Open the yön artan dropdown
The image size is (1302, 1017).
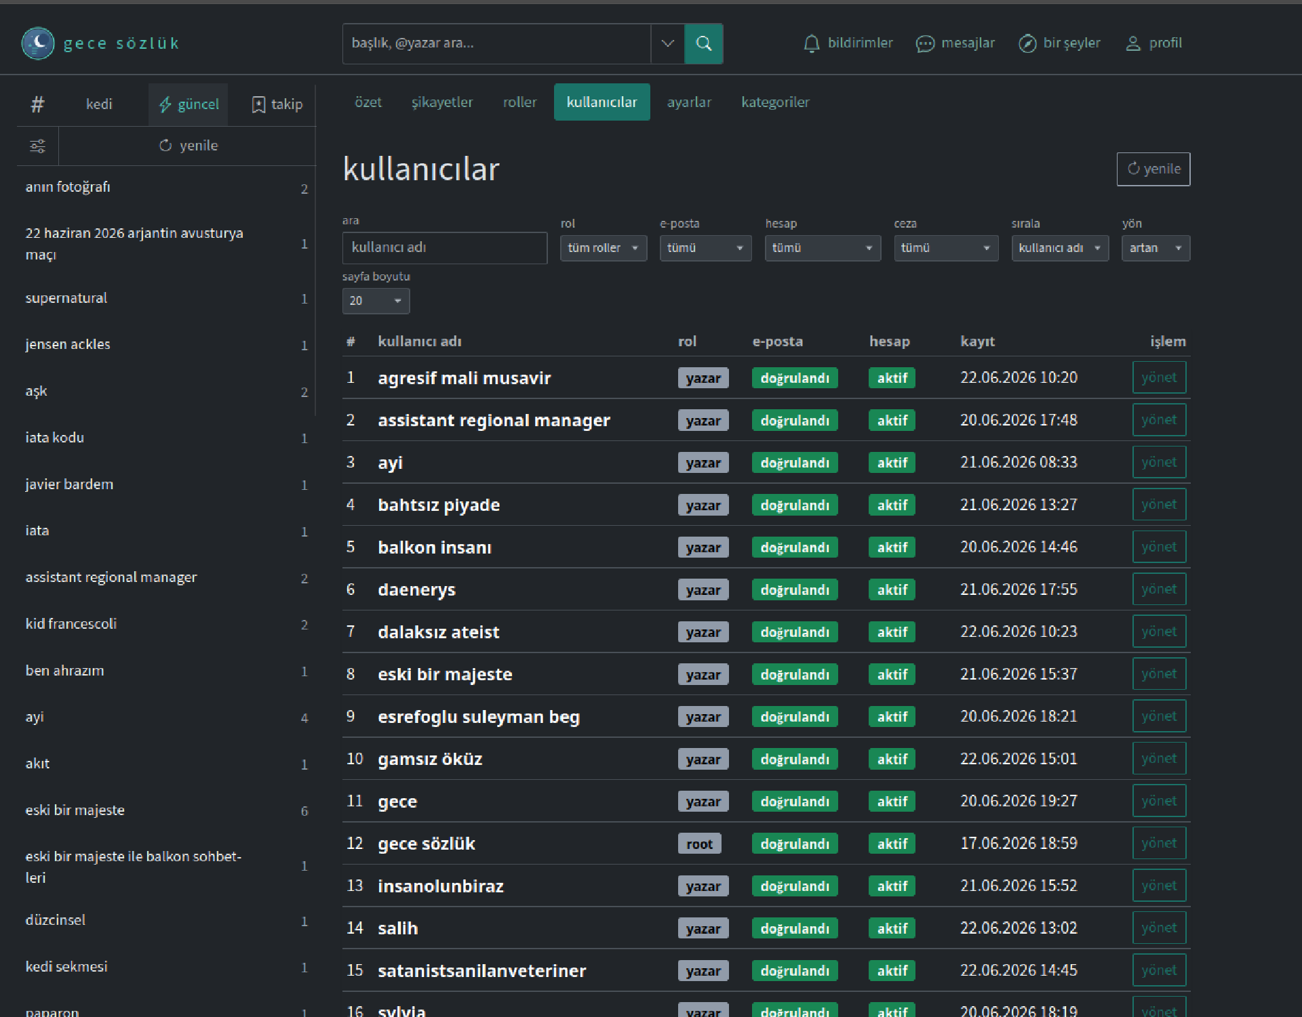click(x=1156, y=248)
